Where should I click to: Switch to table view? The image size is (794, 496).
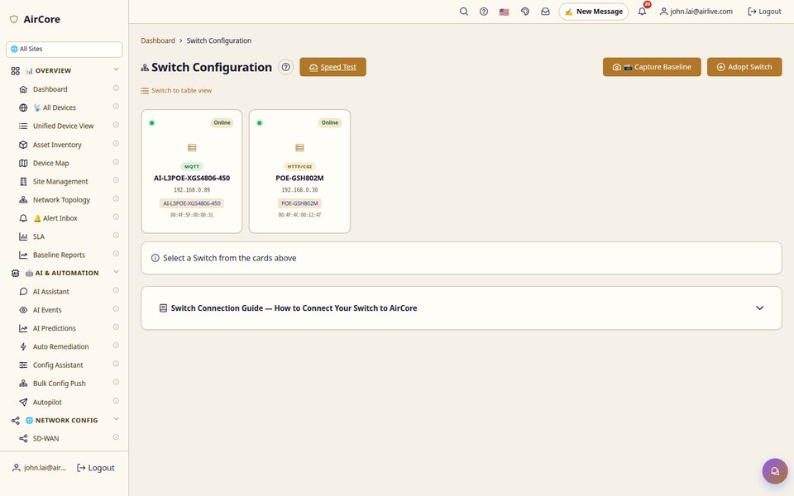(176, 91)
